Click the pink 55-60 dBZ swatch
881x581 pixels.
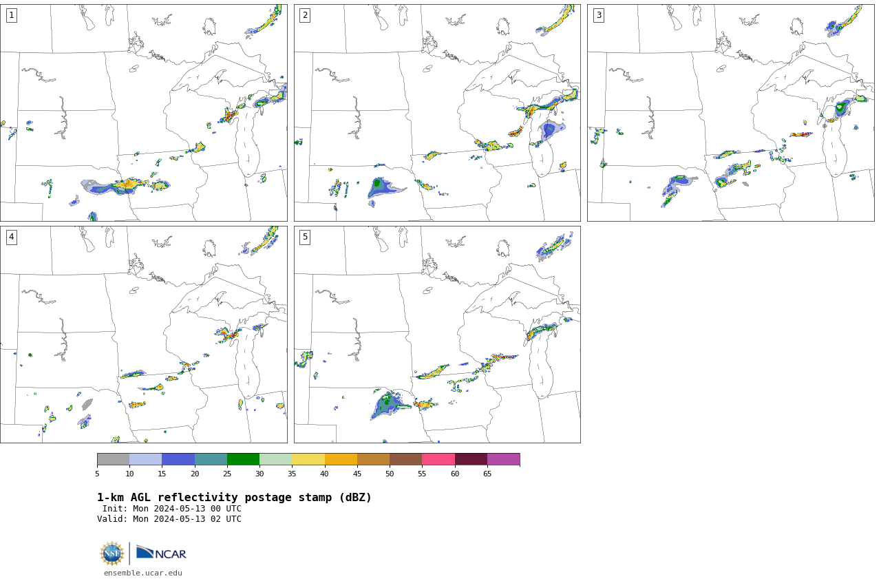click(438, 459)
